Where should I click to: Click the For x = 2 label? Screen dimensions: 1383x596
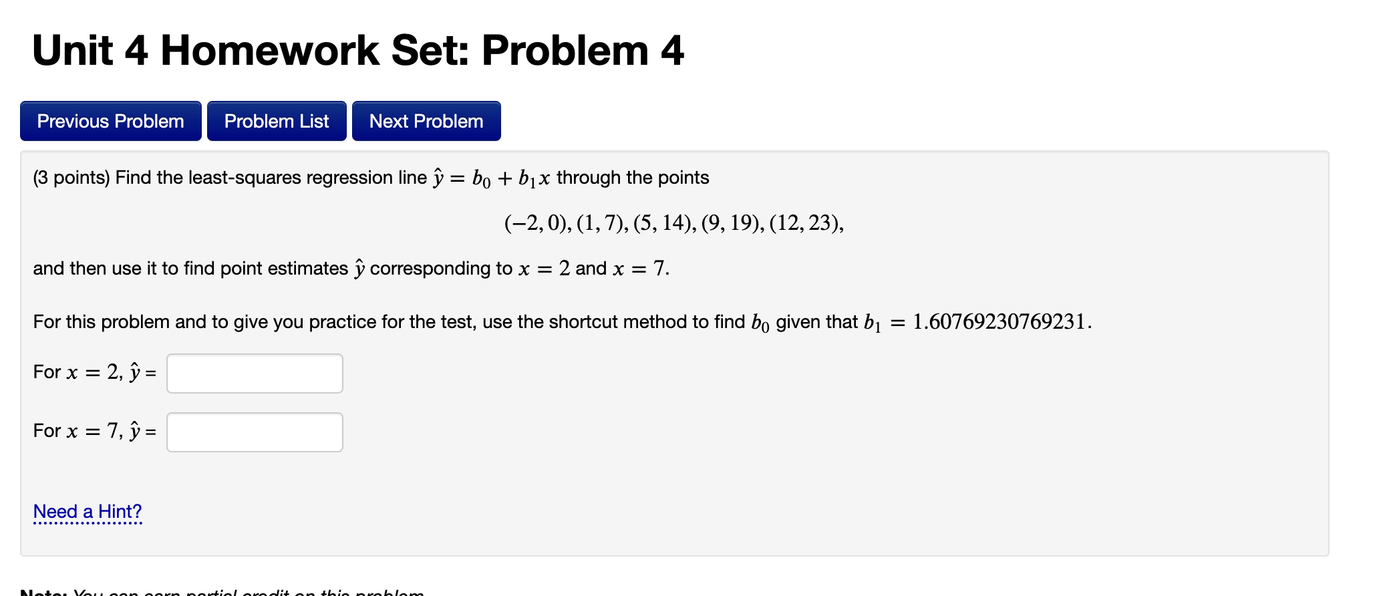94,373
